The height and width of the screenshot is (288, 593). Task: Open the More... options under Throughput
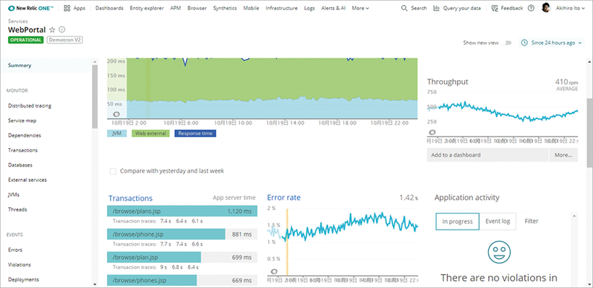pyautogui.click(x=563, y=154)
